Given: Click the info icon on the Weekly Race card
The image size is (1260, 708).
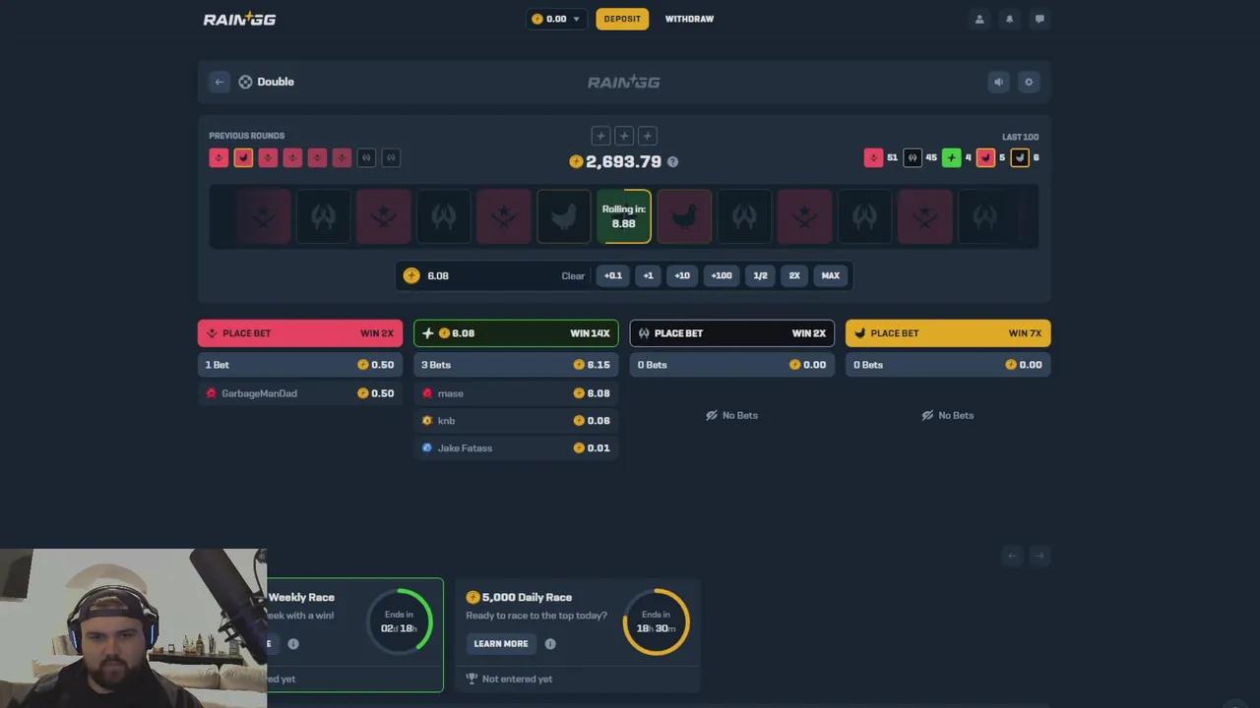Looking at the screenshot, I should pyautogui.click(x=293, y=644).
